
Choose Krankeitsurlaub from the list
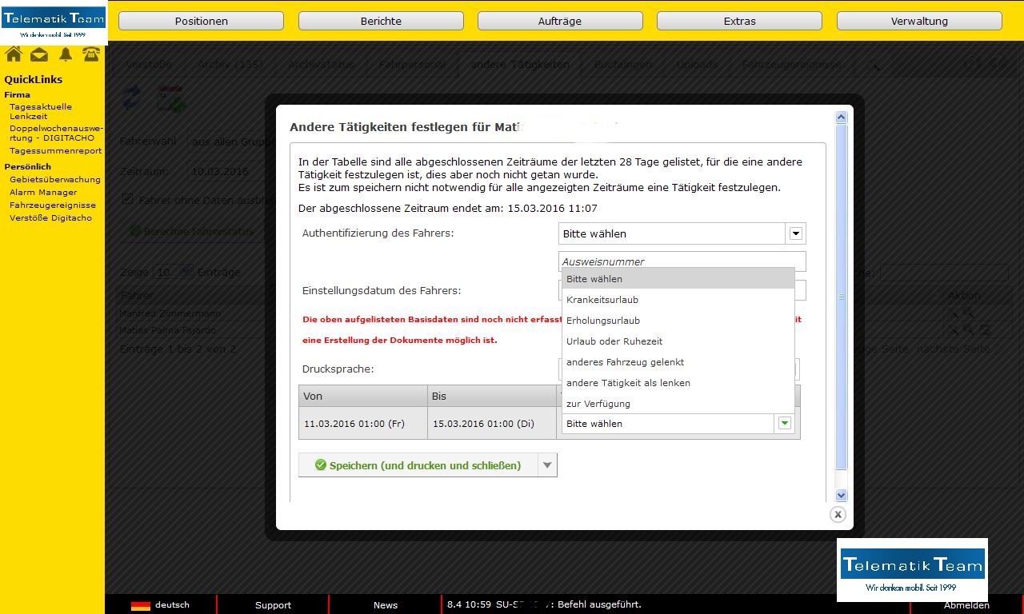[678, 300]
